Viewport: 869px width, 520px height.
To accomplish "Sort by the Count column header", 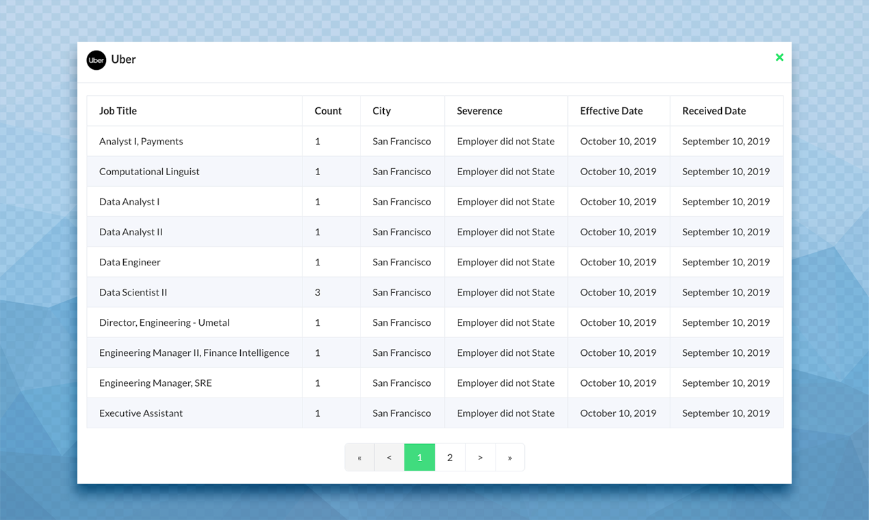I will click(328, 110).
